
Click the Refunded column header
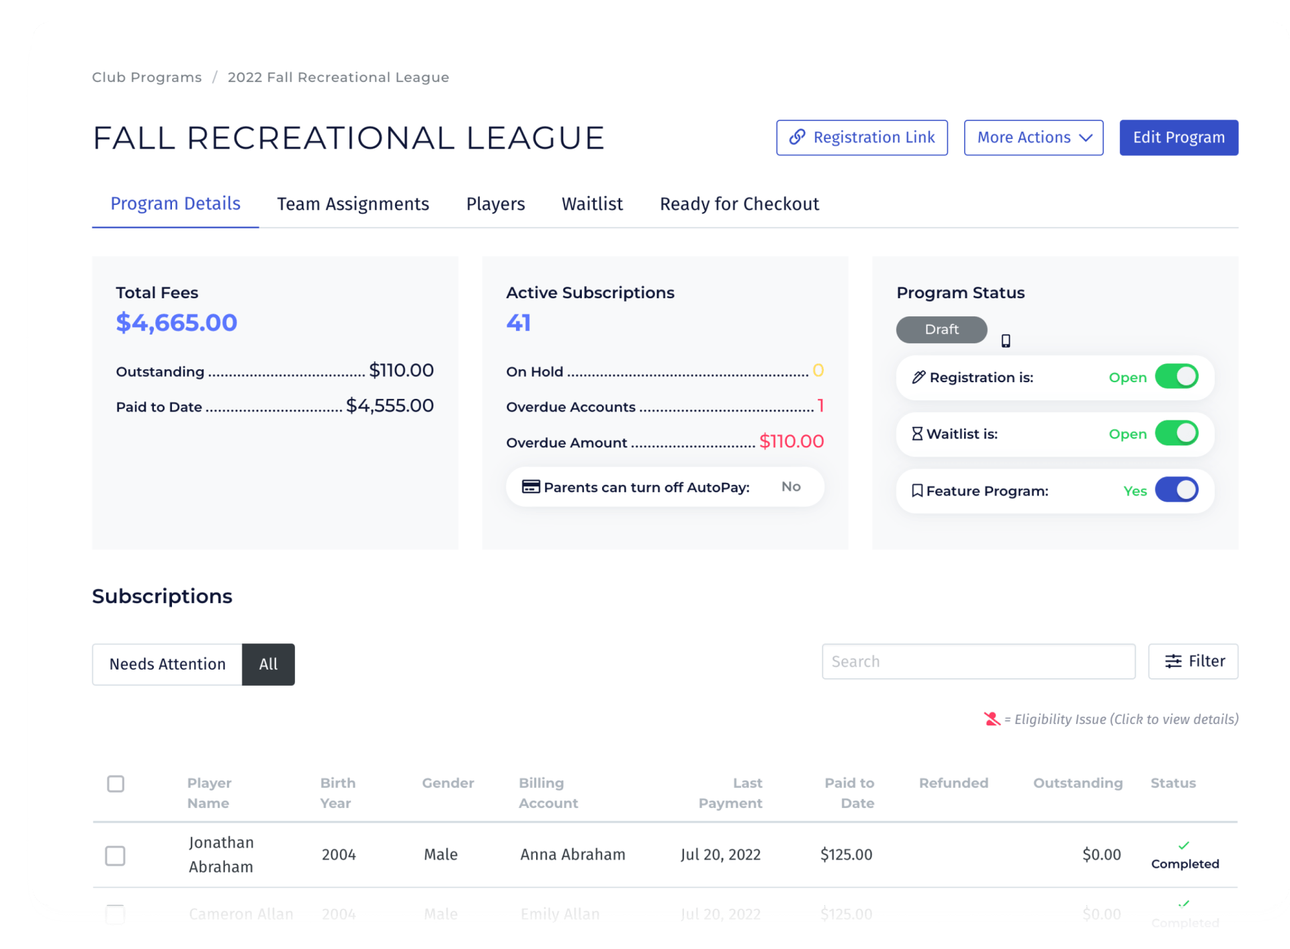click(x=953, y=783)
